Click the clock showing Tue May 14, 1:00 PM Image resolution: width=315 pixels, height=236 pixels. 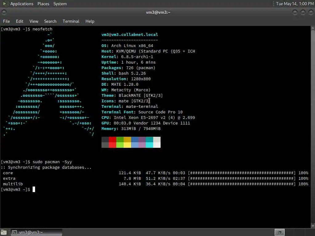[295, 4]
